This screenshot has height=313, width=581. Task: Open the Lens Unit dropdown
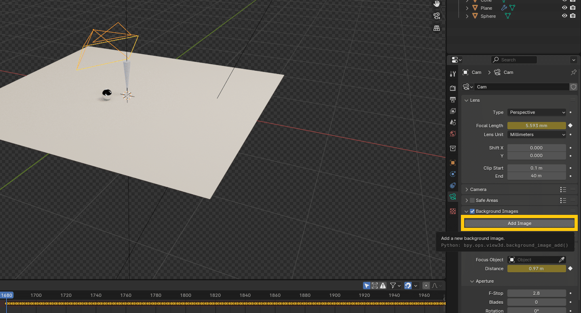coord(537,134)
